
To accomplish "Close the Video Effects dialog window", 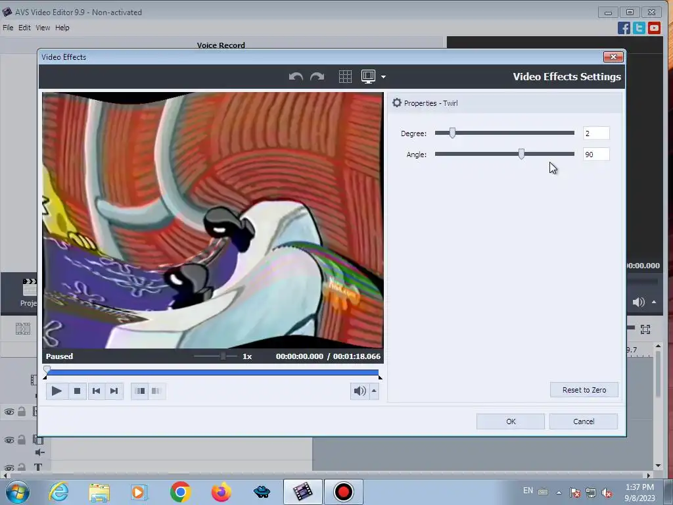I will coord(613,57).
